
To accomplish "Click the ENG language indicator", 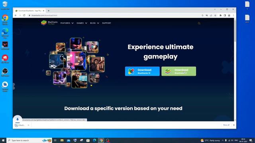I will point(236,140).
